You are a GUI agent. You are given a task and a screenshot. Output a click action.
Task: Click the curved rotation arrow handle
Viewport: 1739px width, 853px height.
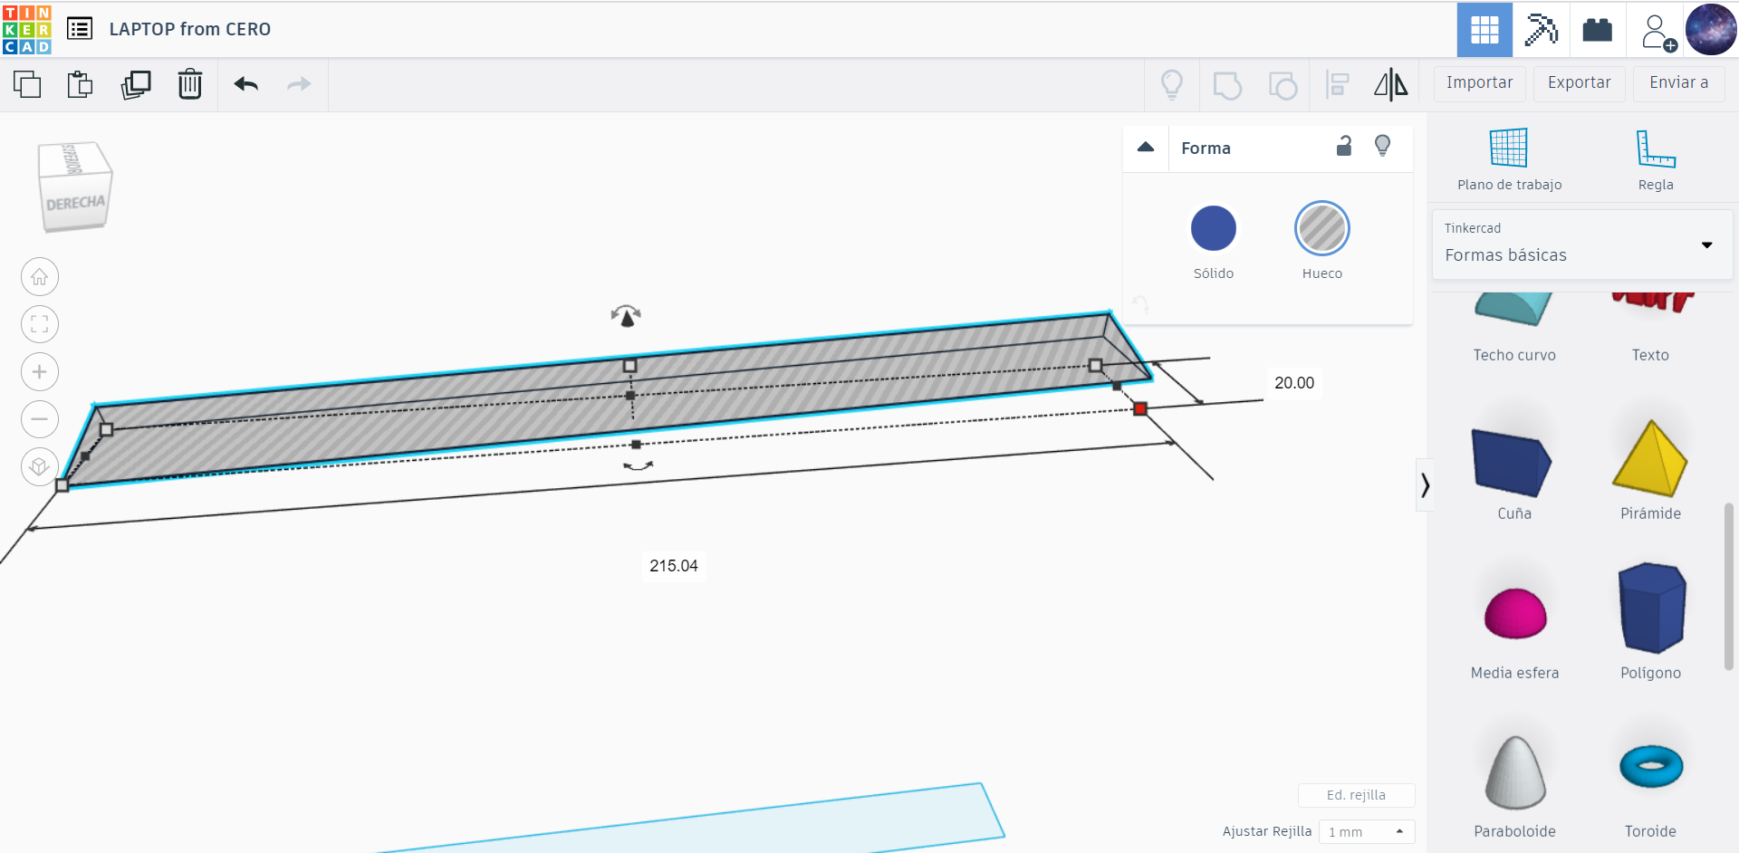tap(639, 465)
